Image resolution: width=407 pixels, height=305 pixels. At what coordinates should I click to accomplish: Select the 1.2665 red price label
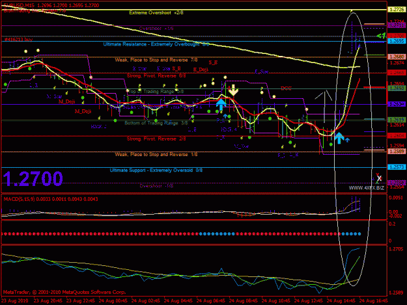click(x=397, y=73)
